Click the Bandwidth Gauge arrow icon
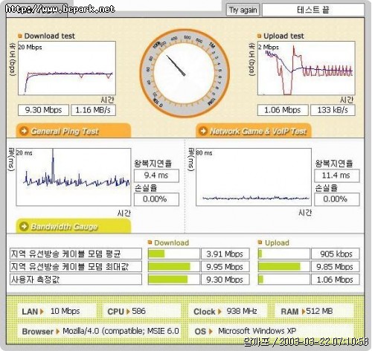 coord(24,226)
